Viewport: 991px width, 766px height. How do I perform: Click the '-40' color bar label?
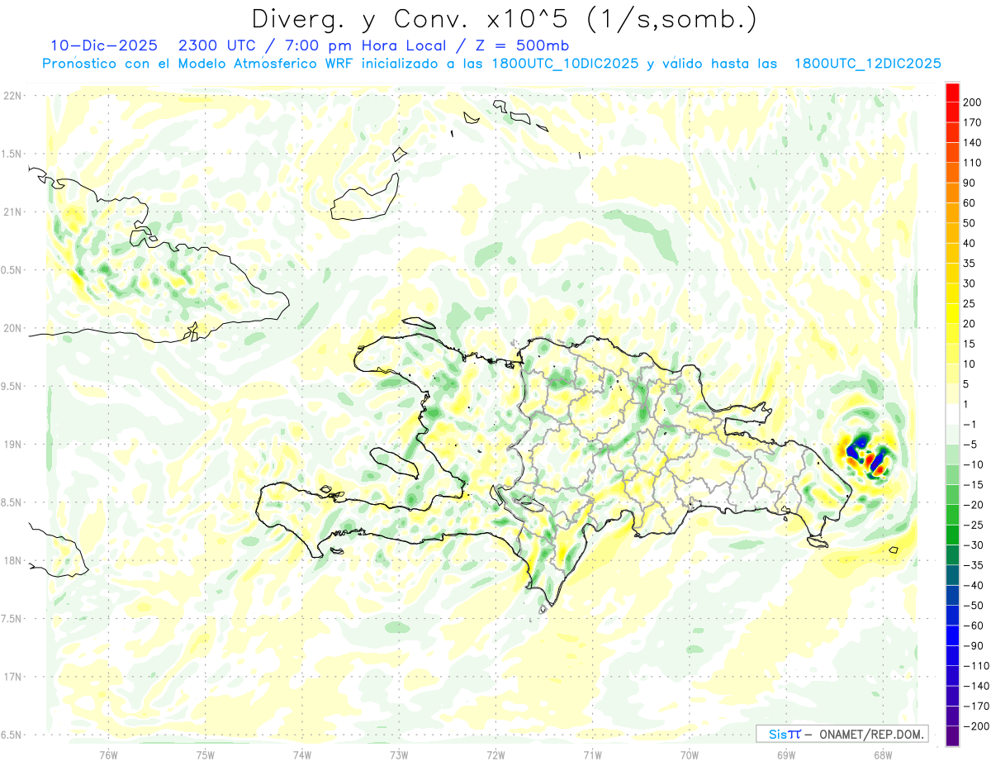coord(973,586)
